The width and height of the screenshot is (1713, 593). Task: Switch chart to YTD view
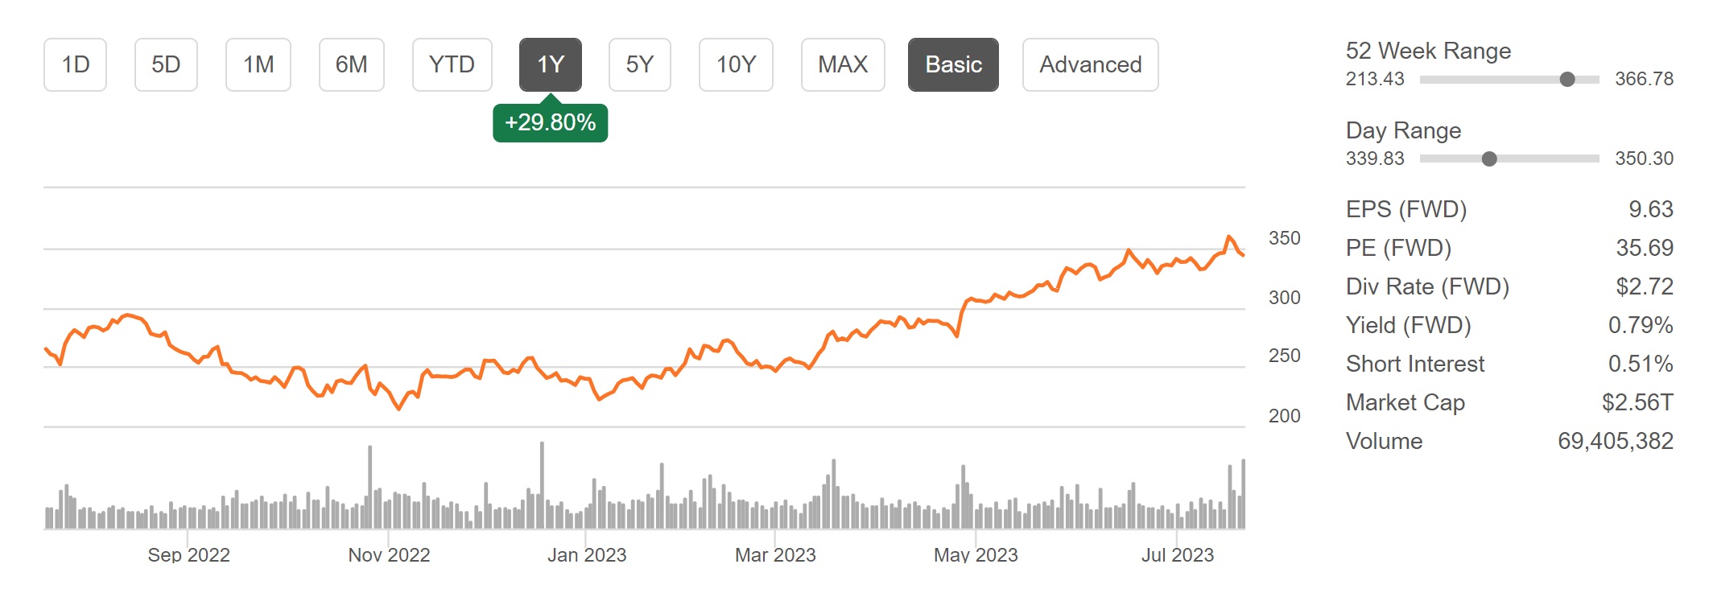click(x=452, y=64)
